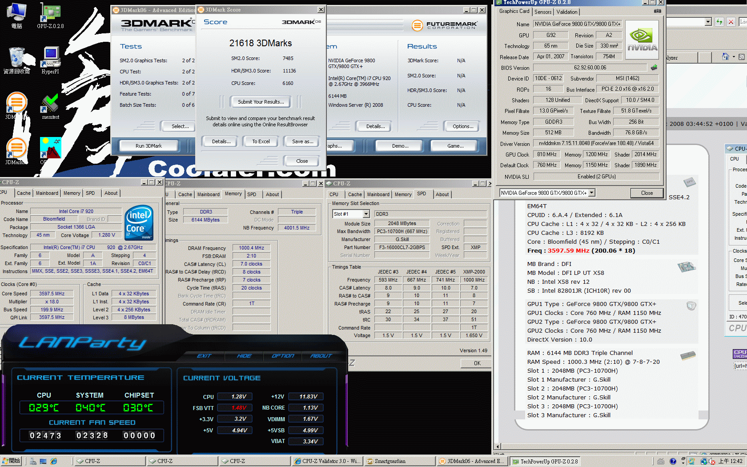Click the RAM stick image in validator page
747x467 pixels.
(688, 355)
